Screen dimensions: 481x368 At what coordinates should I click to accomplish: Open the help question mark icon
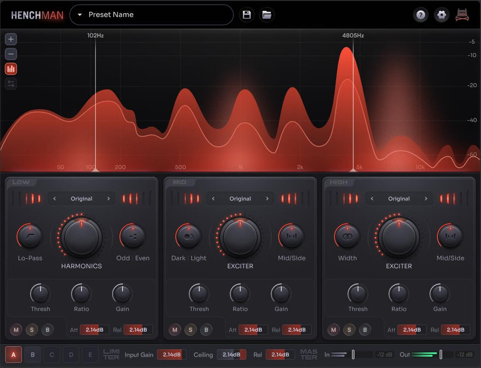click(420, 15)
